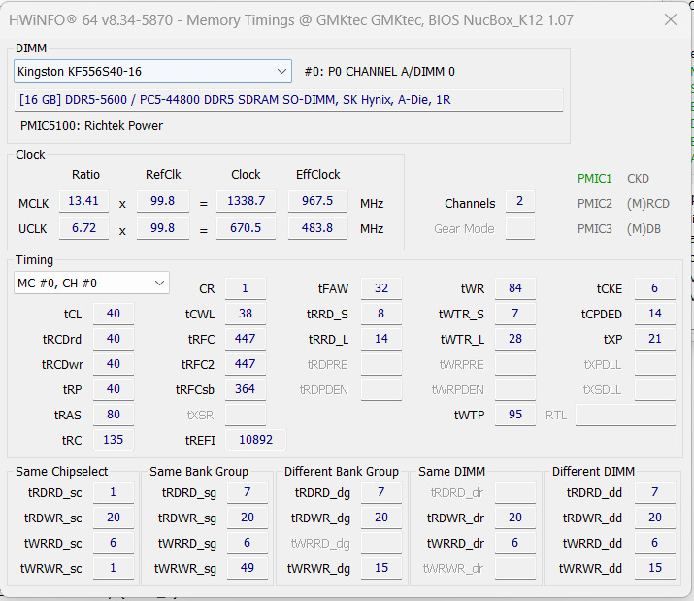Select the tRRD_S value 8
Screen dimensions: 694x601
coord(381,314)
